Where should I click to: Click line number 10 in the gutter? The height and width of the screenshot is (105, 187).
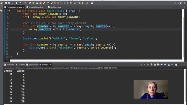7,29
